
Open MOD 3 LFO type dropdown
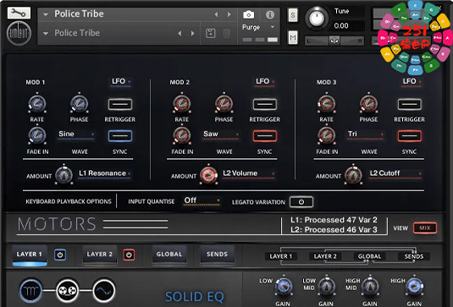(x=412, y=82)
